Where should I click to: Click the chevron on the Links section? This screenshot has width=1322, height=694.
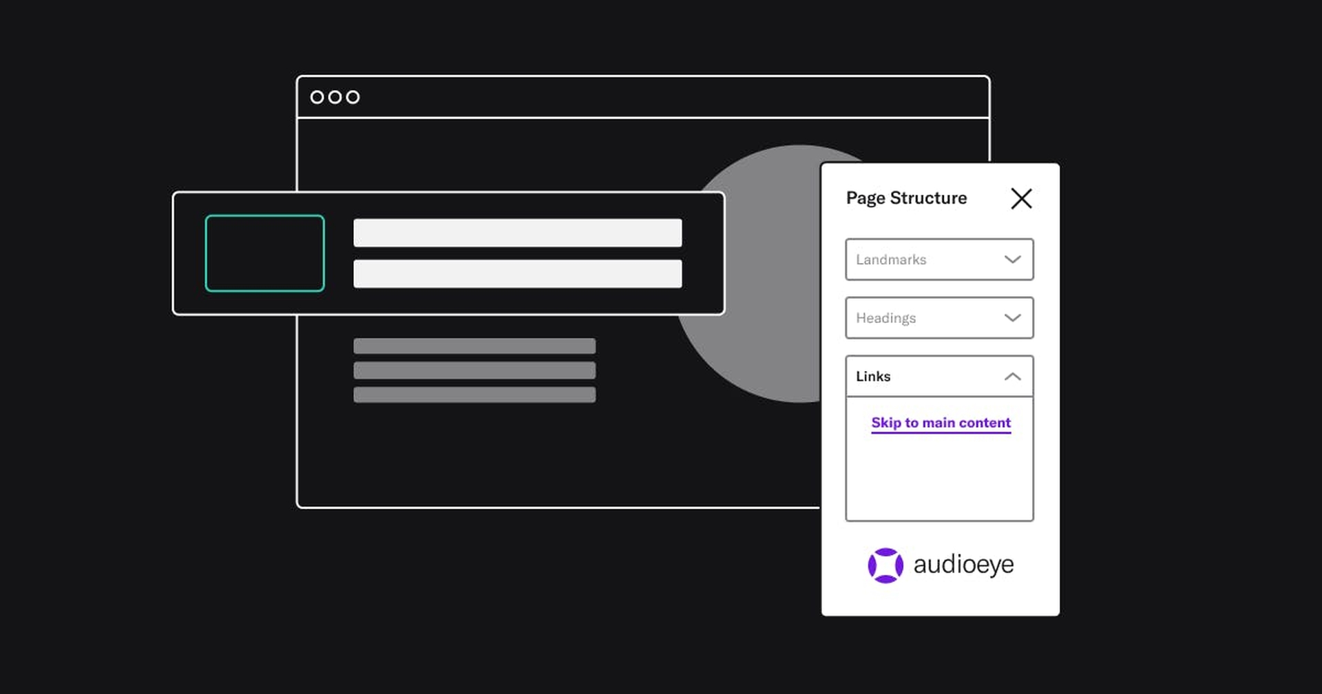pos(1013,377)
